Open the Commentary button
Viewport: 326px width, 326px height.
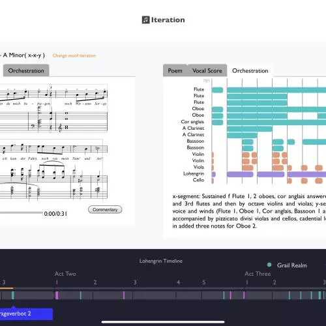click(105, 209)
